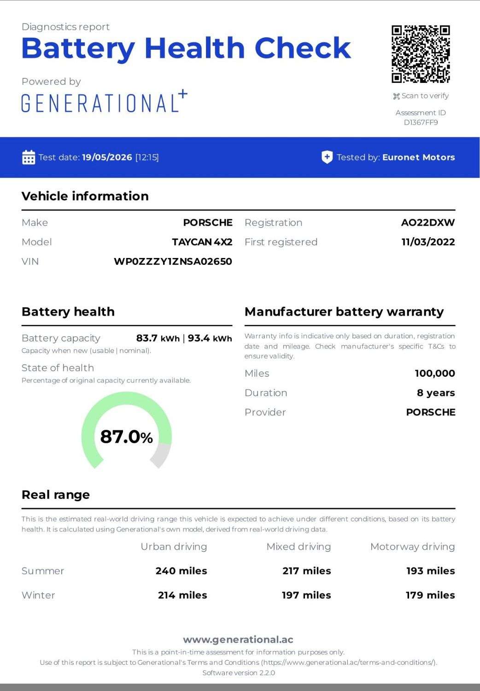Click the tester name Euronet Motors
480x691 pixels.
coord(419,157)
